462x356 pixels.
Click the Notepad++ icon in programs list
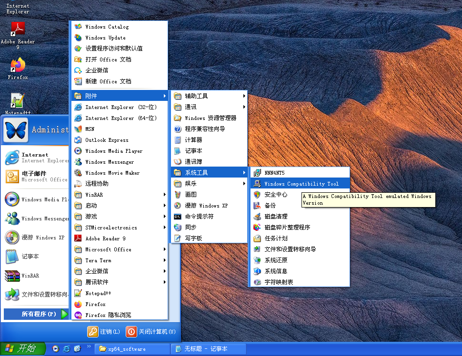tap(78, 293)
